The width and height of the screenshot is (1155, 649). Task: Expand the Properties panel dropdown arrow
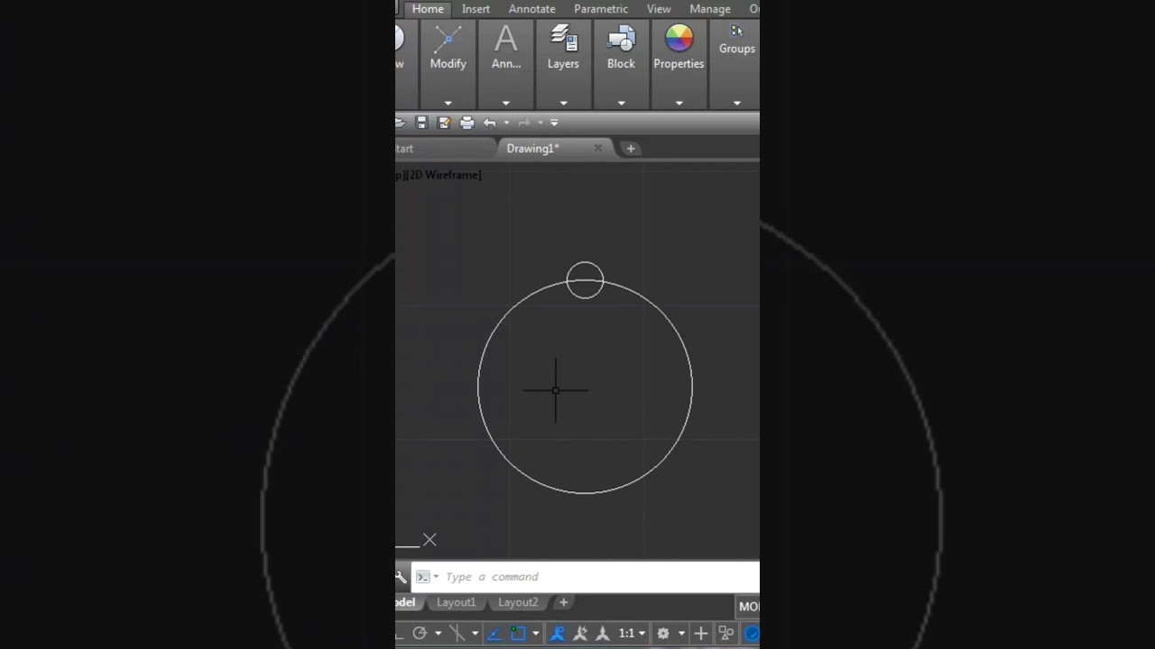coord(679,103)
